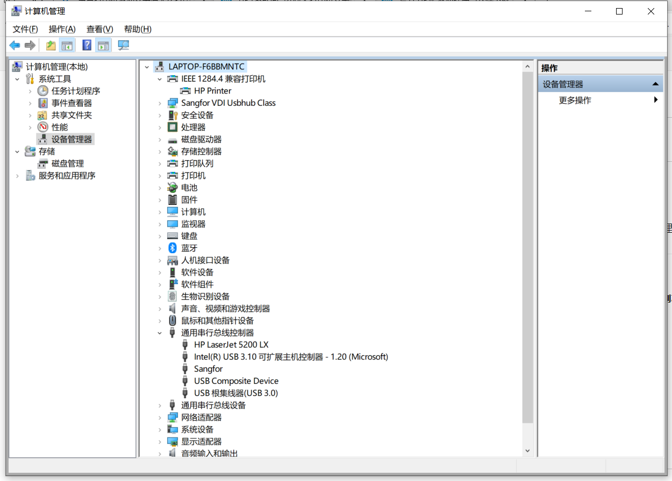Click the 性能 performance icon

43,127
